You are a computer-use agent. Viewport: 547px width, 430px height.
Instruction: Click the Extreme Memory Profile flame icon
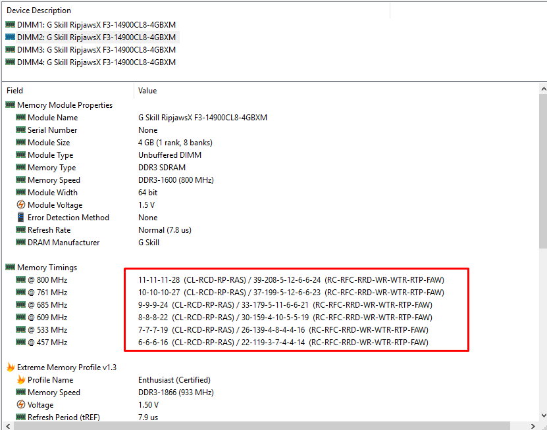tap(11, 367)
